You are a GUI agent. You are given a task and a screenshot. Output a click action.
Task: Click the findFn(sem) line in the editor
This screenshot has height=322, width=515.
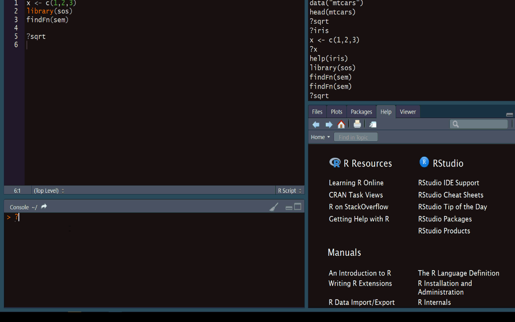[x=47, y=20]
